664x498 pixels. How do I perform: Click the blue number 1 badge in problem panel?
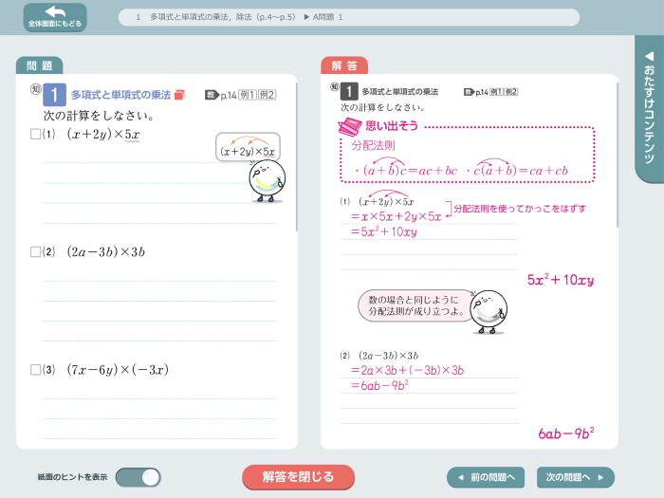54,95
